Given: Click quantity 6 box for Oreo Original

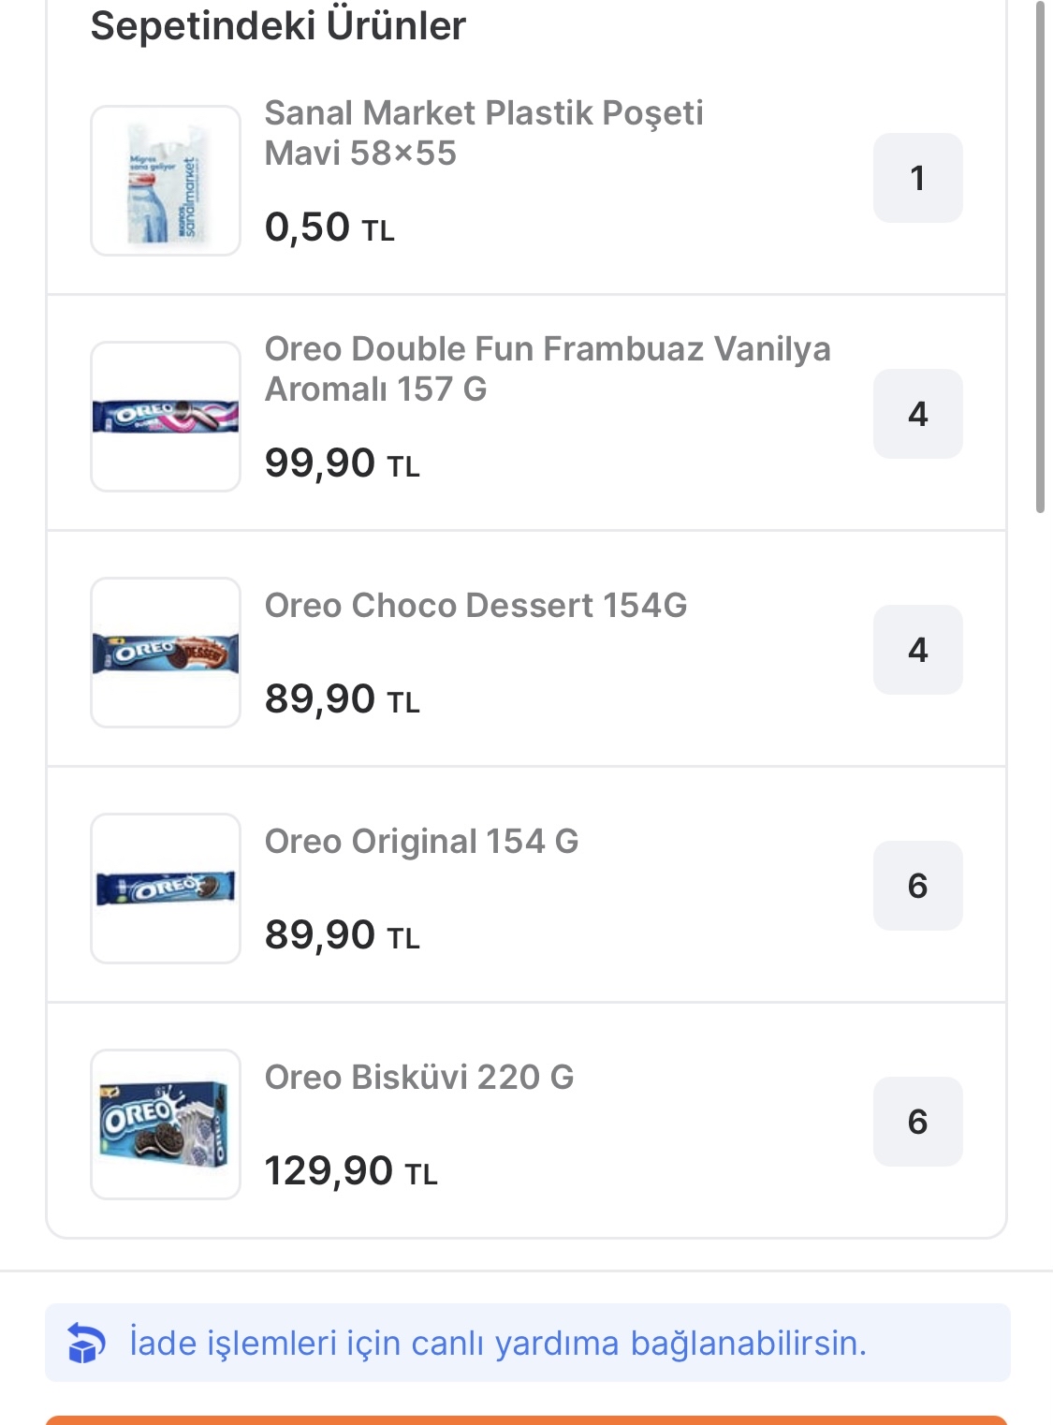Looking at the screenshot, I should click(x=917, y=886).
